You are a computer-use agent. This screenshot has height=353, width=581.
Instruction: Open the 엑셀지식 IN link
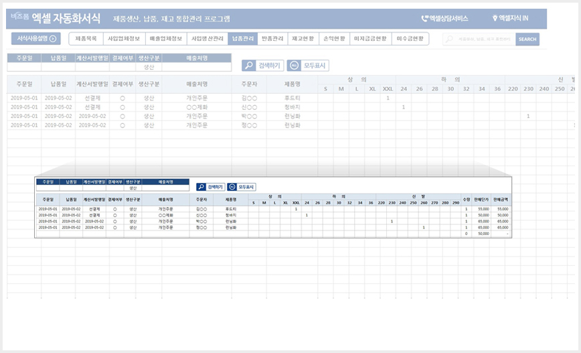pos(510,18)
